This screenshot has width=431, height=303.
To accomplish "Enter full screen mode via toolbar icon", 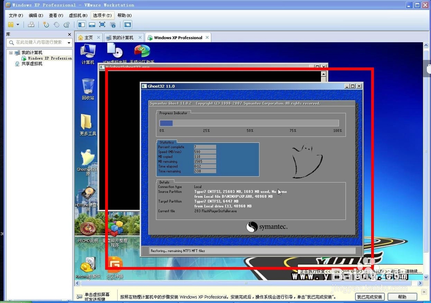I will coord(102,25).
